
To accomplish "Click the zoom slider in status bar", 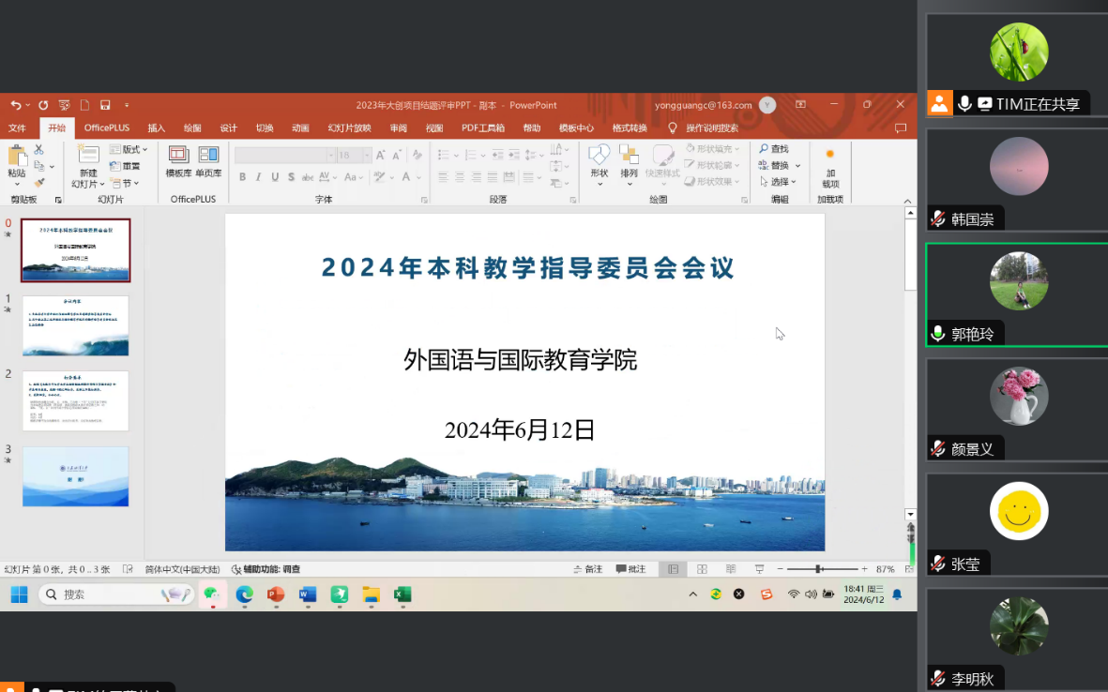I will (x=819, y=569).
